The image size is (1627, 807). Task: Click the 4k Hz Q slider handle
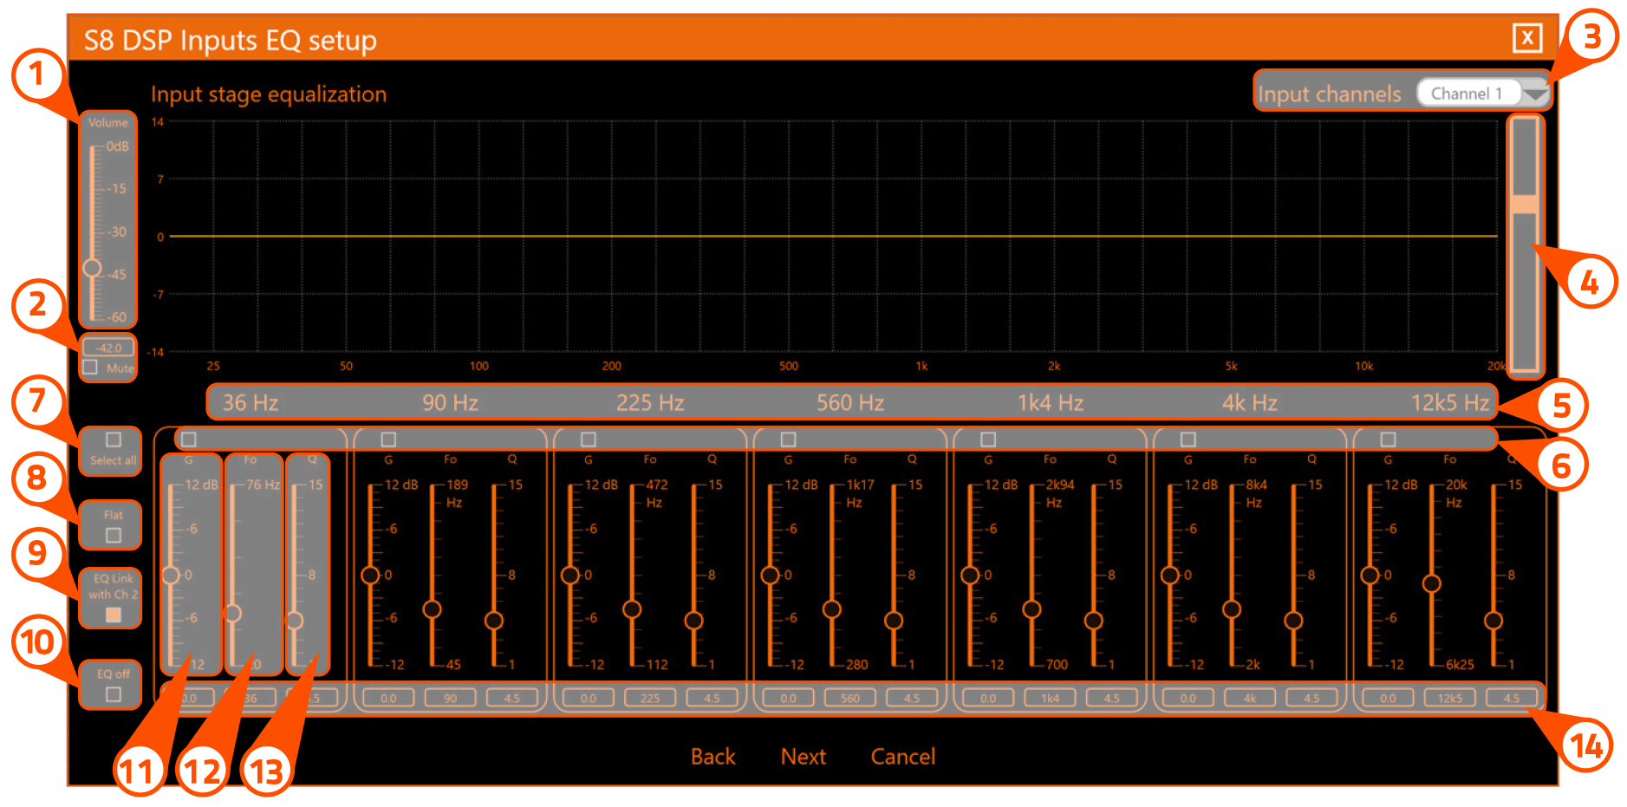click(x=1292, y=620)
